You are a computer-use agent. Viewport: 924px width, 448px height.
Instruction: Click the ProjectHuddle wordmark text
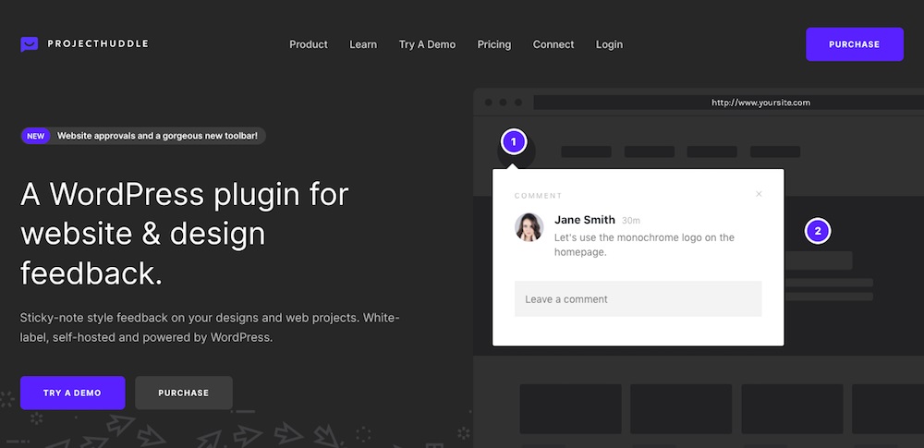point(97,44)
